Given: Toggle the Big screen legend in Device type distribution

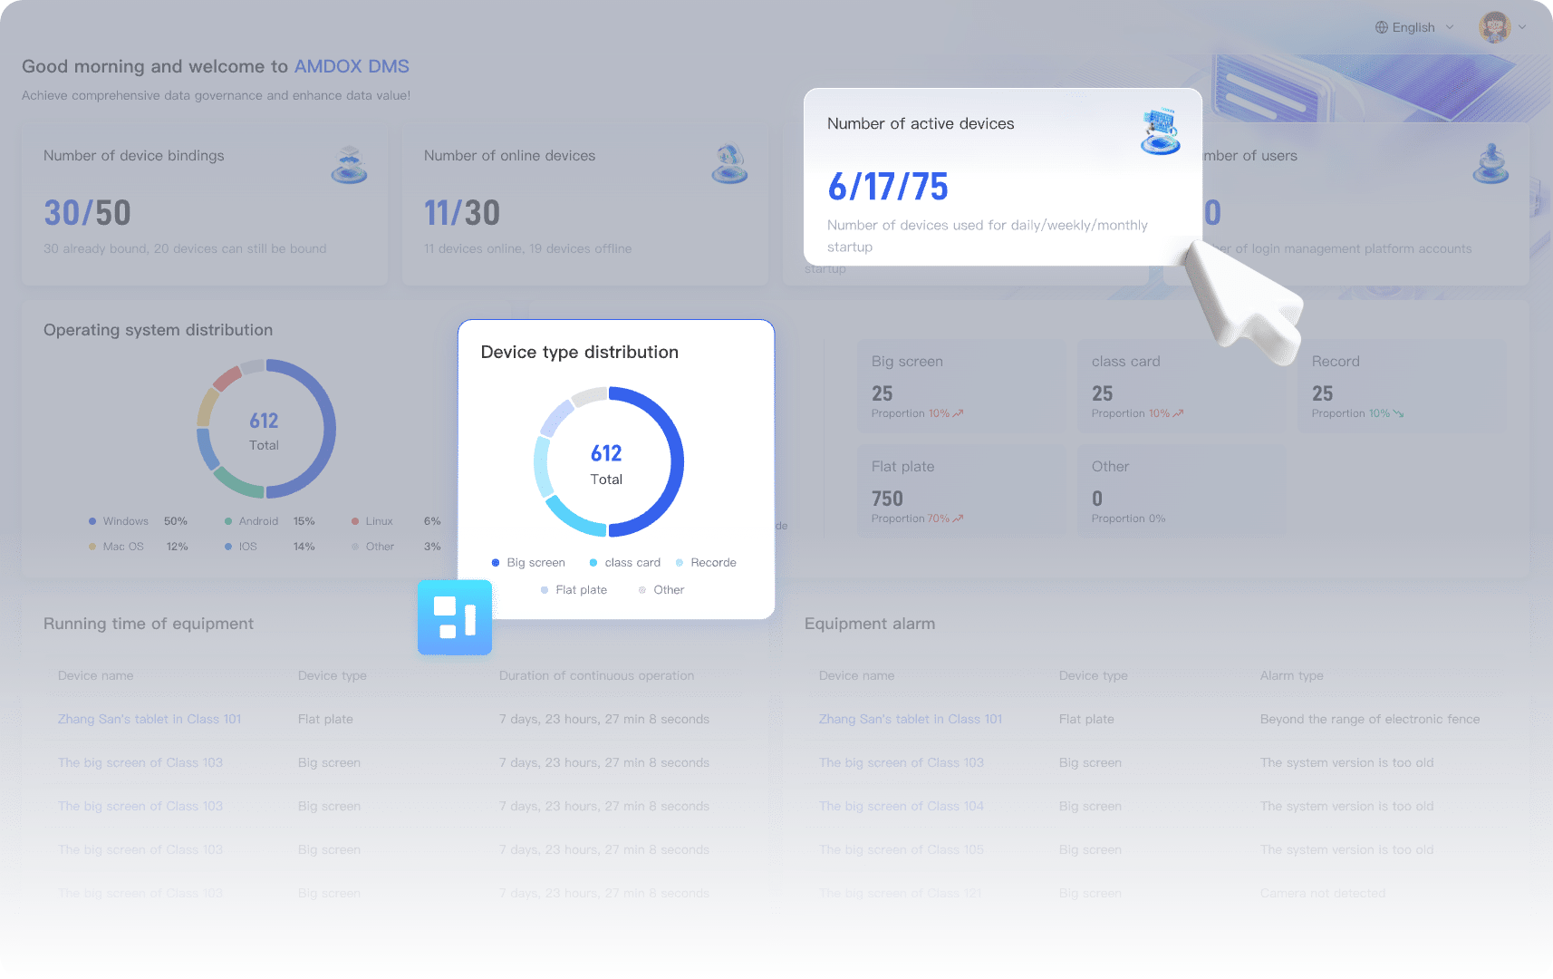Looking at the screenshot, I should (x=528, y=562).
